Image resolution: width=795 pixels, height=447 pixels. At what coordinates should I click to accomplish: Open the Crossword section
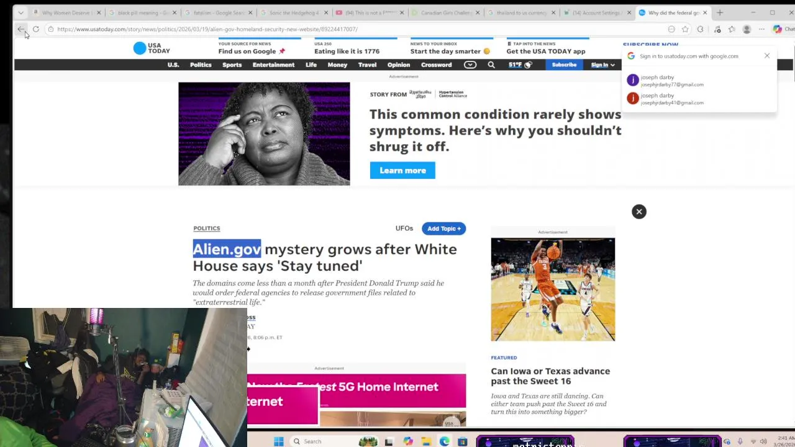tap(437, 65)
